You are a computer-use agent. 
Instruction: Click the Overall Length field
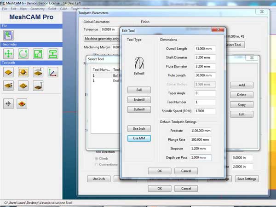[205, 49]
